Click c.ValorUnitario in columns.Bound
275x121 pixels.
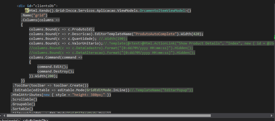pyautogui.click(x=84, y=43)
